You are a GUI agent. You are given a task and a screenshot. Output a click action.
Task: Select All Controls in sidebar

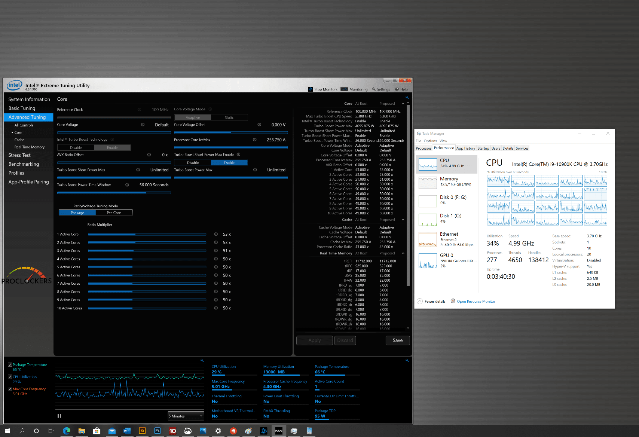pyautogui.click(x=24, y=125)
